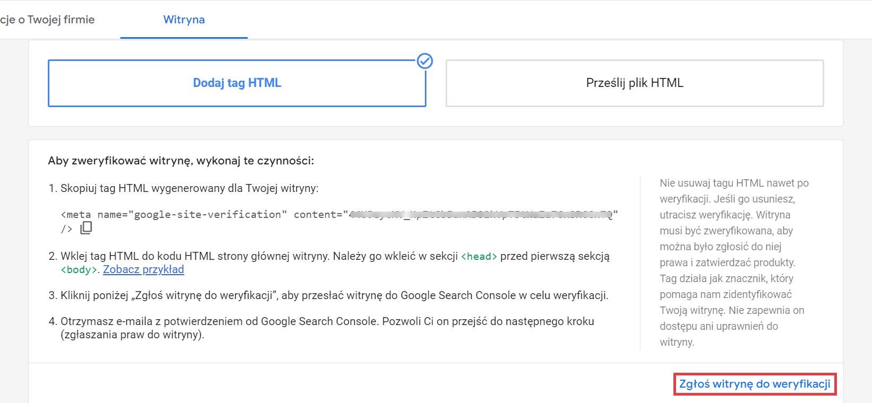
Task: Click the copy icon next to the meta tag
Action: (x=86, y=228)
